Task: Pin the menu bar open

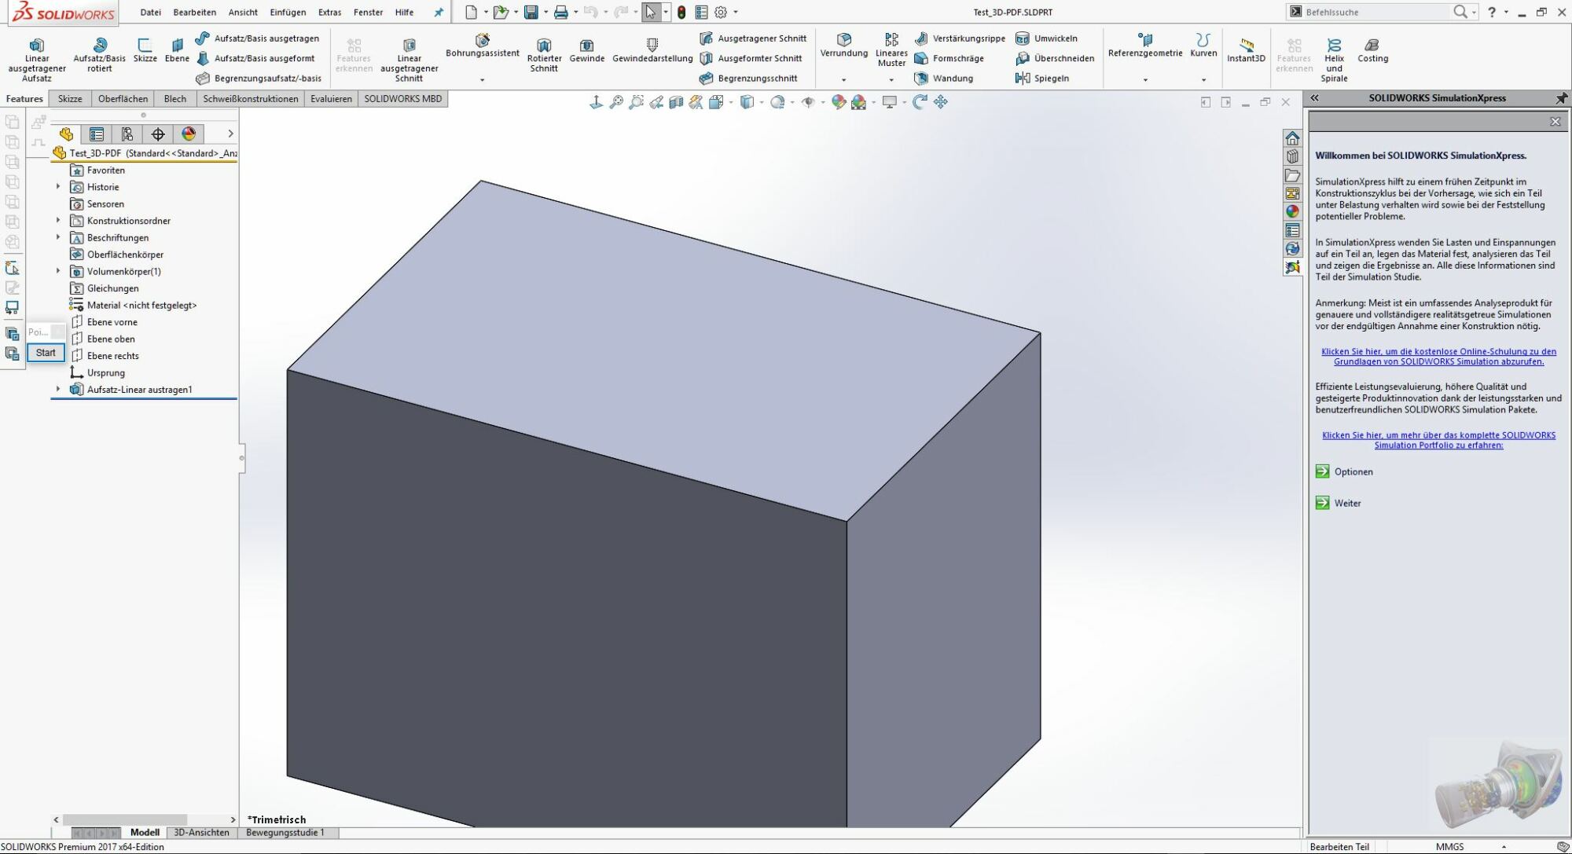Action: 439,12
